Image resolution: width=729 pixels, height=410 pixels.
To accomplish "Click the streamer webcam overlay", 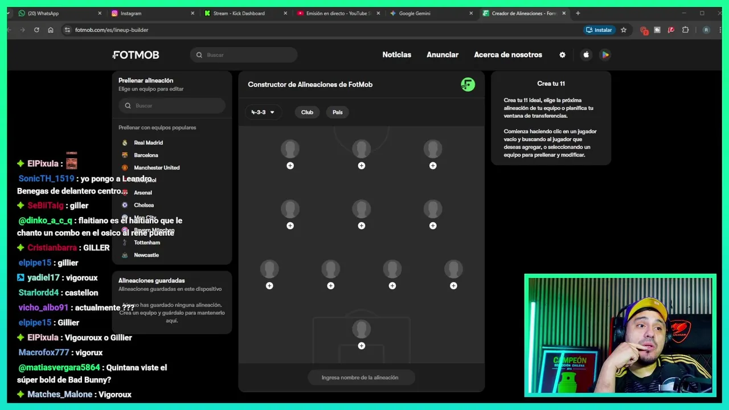I will 620,335.
